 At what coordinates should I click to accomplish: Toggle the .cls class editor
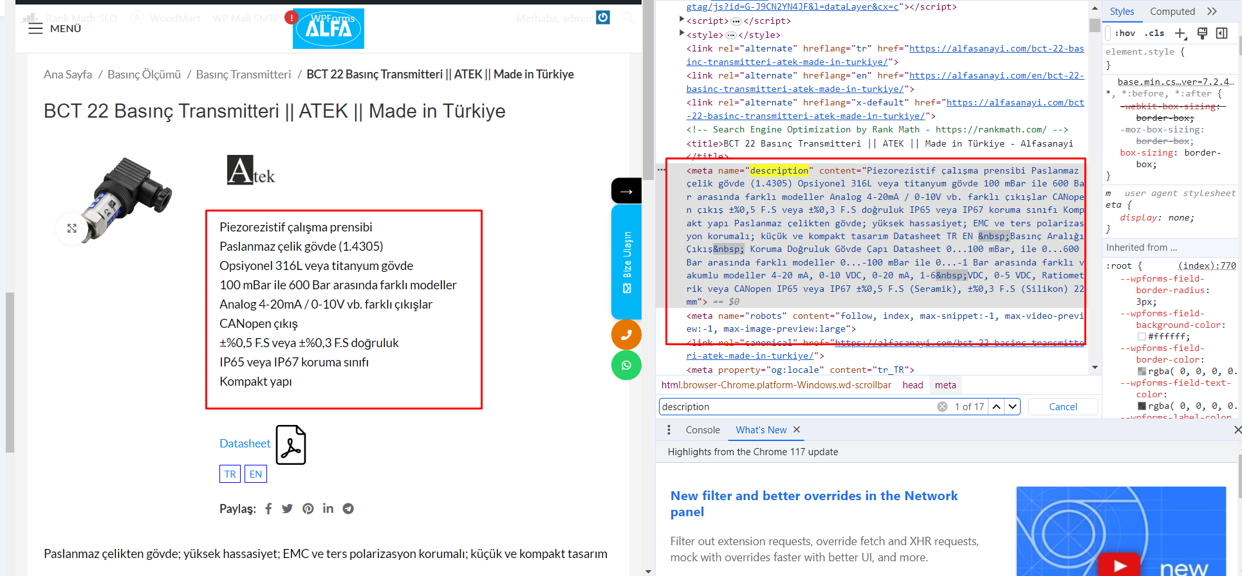[x=1154, y=33]
